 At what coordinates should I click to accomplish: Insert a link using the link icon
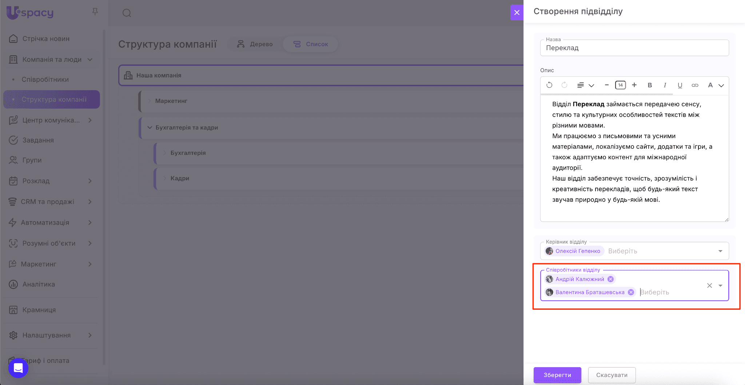pos(695,85)
